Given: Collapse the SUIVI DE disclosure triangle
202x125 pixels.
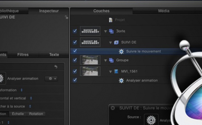Looking at the screenshot, I should click(x=110, y=43).
